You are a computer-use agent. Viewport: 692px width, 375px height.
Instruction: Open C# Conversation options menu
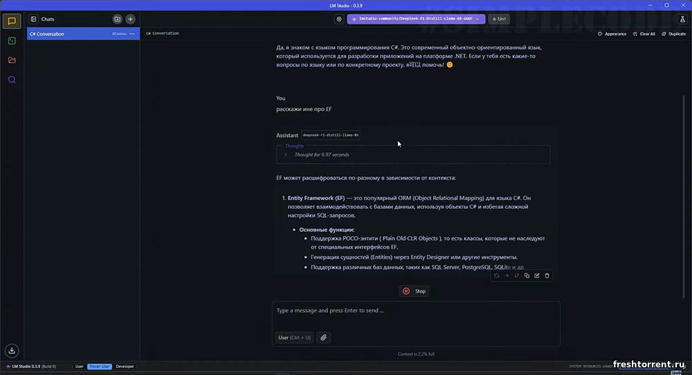pyautogui.click(x=131, y=34)
